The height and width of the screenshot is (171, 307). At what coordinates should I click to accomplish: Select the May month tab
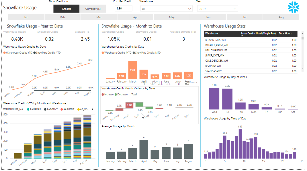(x=172, y=17)
